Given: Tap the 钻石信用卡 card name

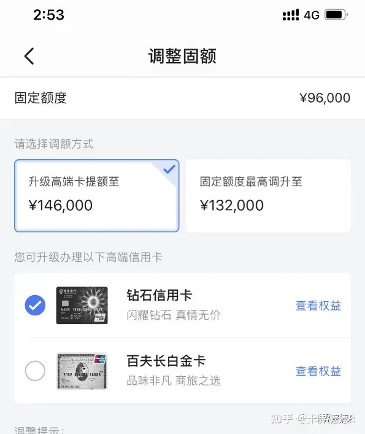Looking at the screenshot, I should 159,295.
